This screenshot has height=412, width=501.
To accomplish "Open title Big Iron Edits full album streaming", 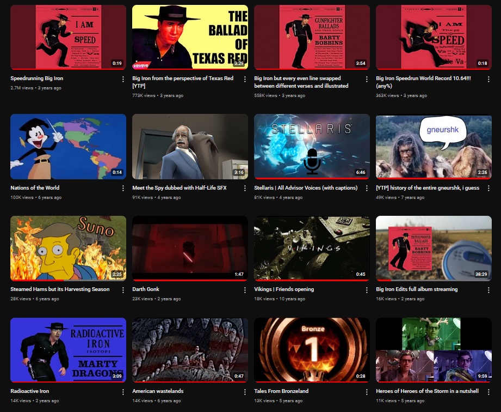I will point(417,289).
